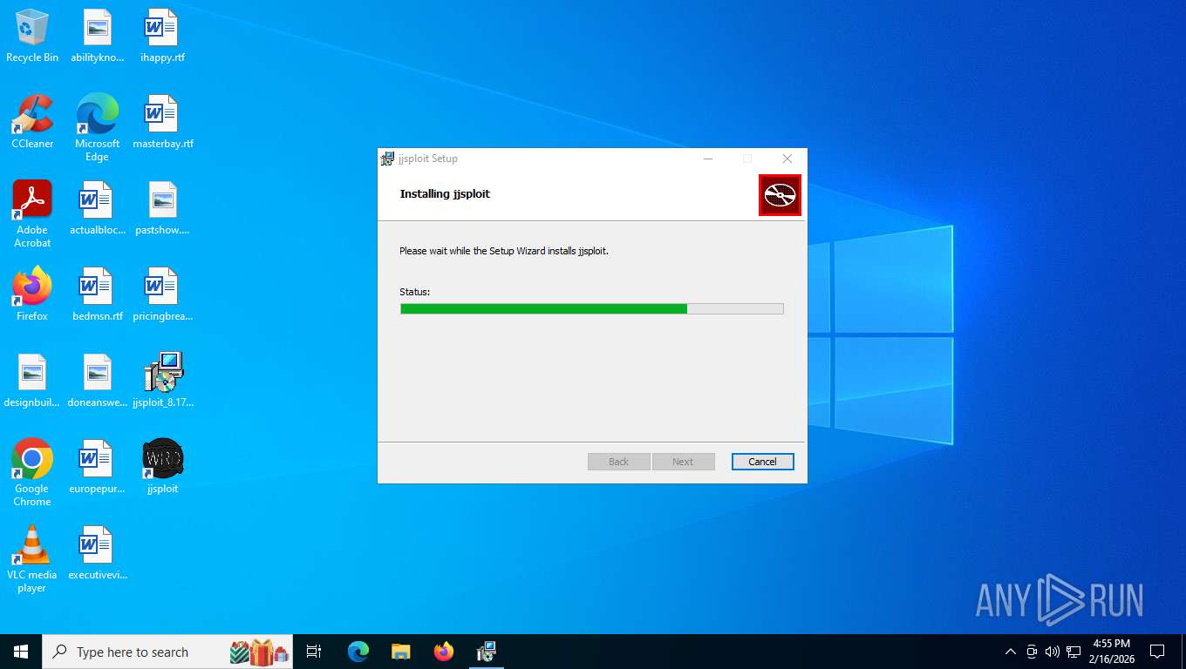This screenshot has height=669, width=1186.
Task: Open Adobe Acrobat desktop shortcut
Action: [32, 214]
